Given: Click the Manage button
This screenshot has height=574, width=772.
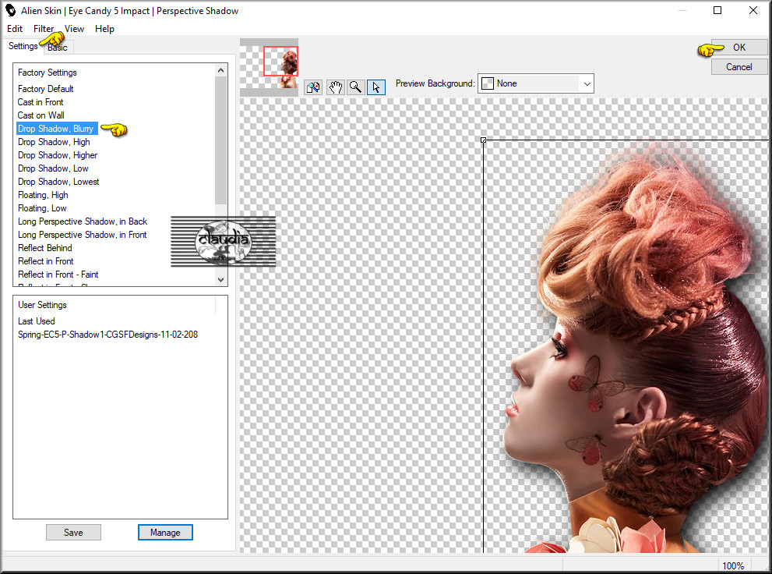Looking at the screenshot, I should click(165, 533).
